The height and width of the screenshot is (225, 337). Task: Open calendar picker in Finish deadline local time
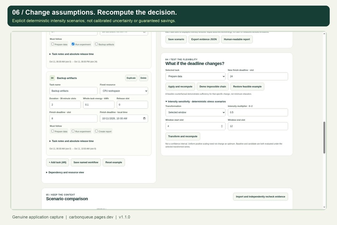pyautogui.click(x=144, y=119)
